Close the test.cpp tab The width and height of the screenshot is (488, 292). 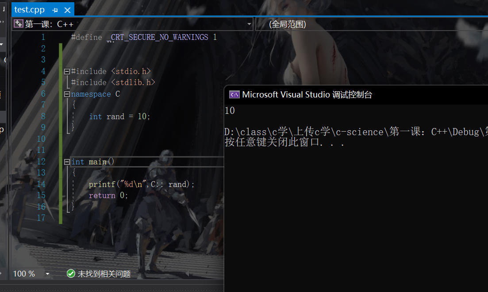(67, 10)
